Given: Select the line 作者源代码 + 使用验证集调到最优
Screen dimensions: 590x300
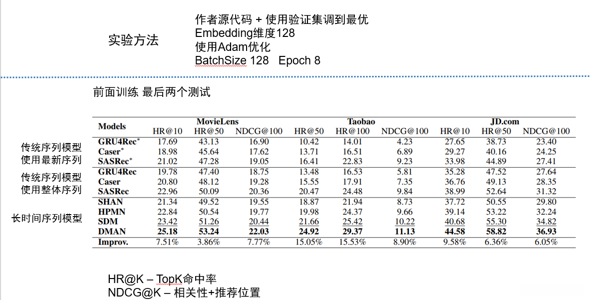Looking at the screenshot, I should 282,19.
